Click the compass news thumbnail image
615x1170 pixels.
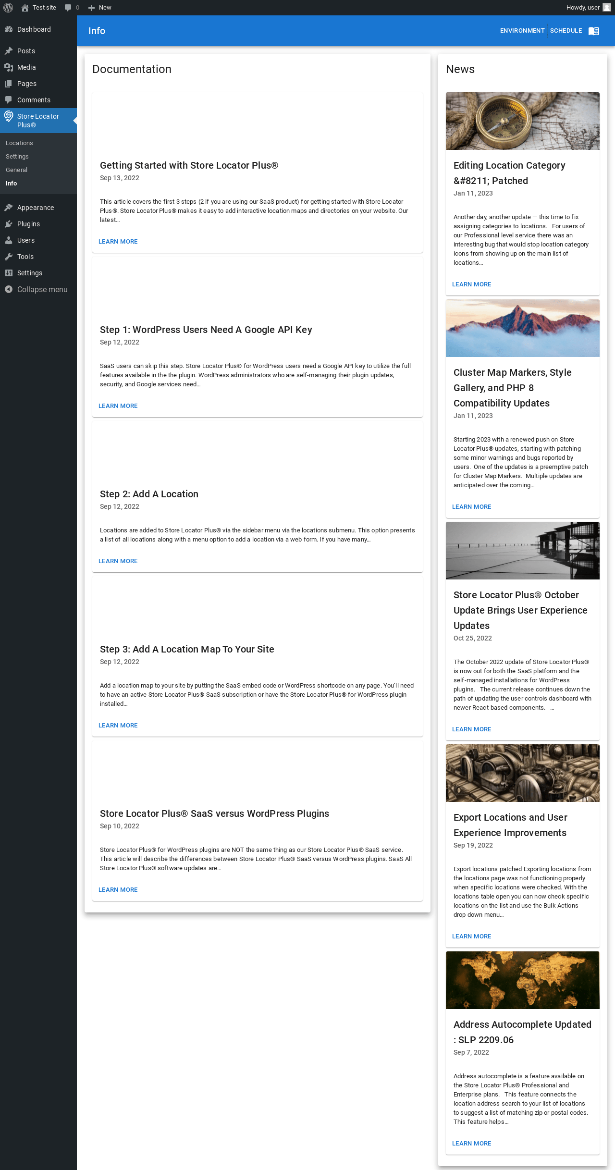tap(523, 121)
